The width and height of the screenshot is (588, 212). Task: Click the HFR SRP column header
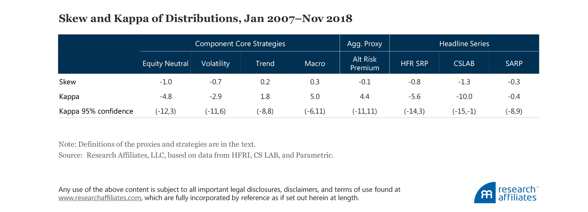[x=414, y=64]
